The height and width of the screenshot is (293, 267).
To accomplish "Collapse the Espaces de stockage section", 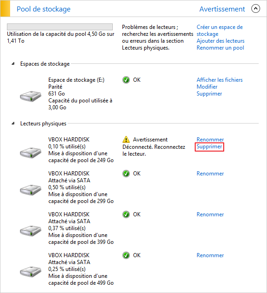I will pos(13,64).
